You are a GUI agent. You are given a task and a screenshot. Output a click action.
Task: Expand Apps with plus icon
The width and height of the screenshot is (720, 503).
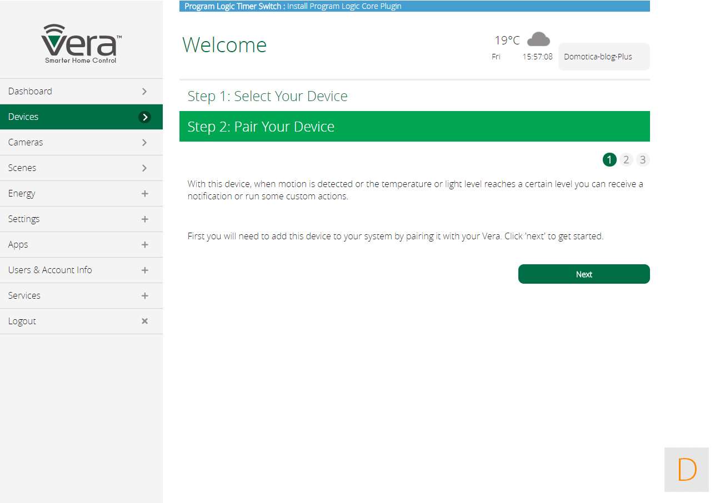click(x=144, y=245)
